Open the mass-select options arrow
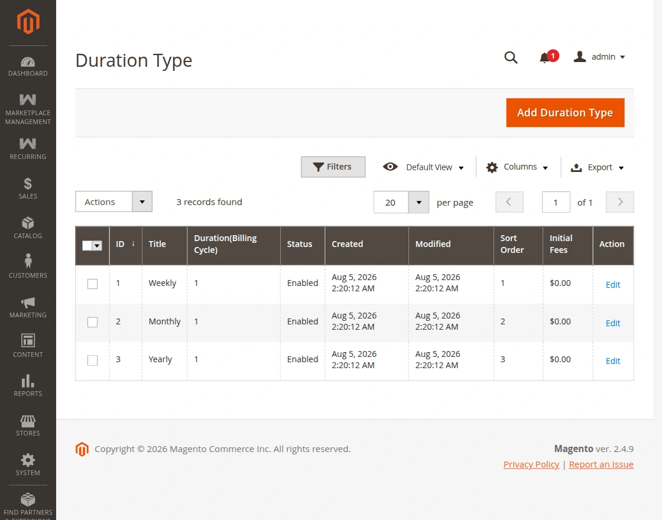The image size is (662, 520). (97, 246)
